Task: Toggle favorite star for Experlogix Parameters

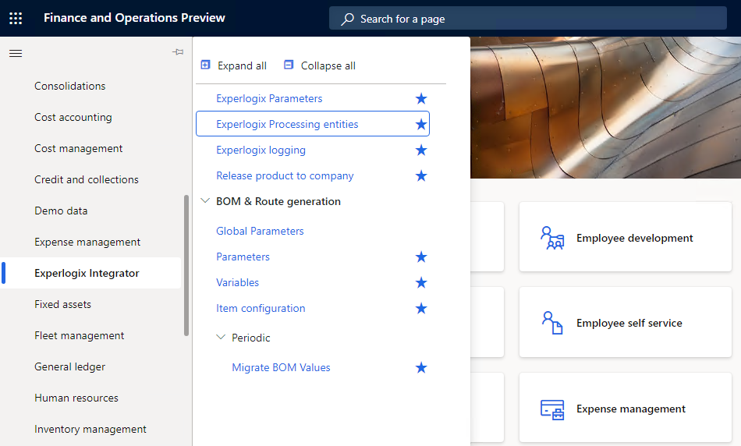Action: (421, 99)
